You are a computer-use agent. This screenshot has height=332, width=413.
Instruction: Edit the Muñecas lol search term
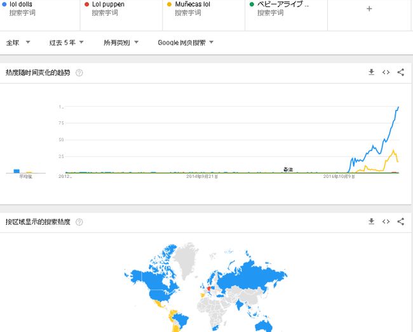[193, 4]
